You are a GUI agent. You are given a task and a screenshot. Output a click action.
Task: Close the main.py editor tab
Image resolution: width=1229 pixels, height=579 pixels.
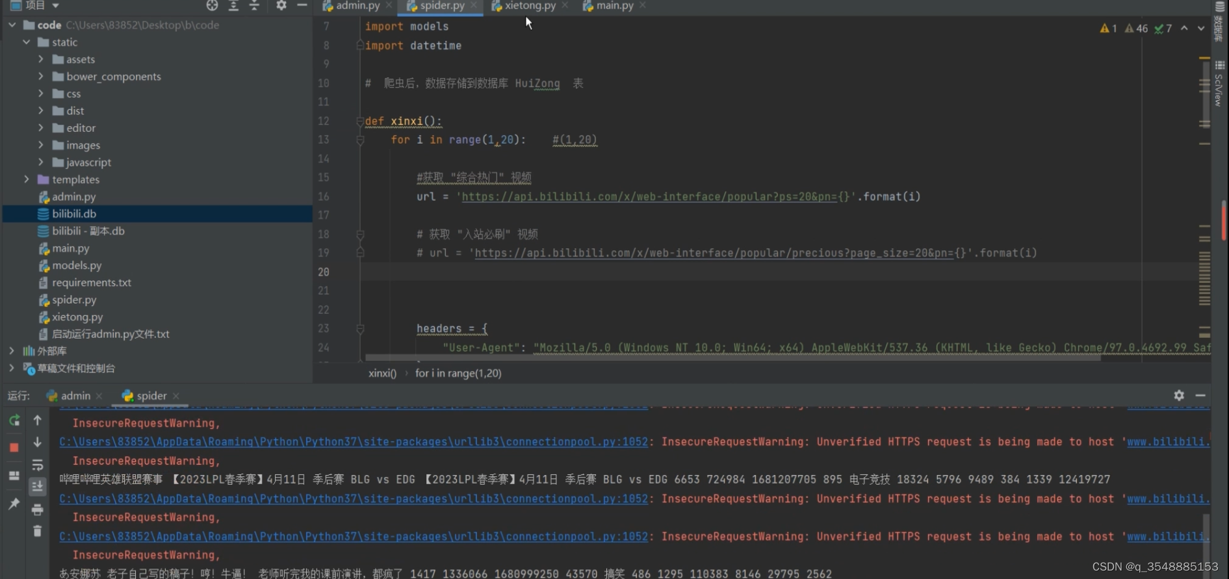tap(643, 6)
